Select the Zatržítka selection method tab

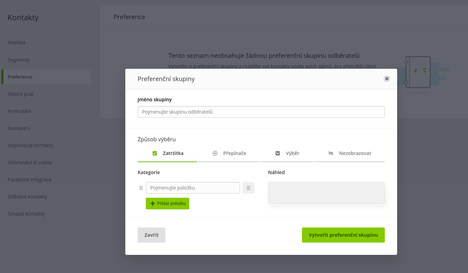pos(167,154)
